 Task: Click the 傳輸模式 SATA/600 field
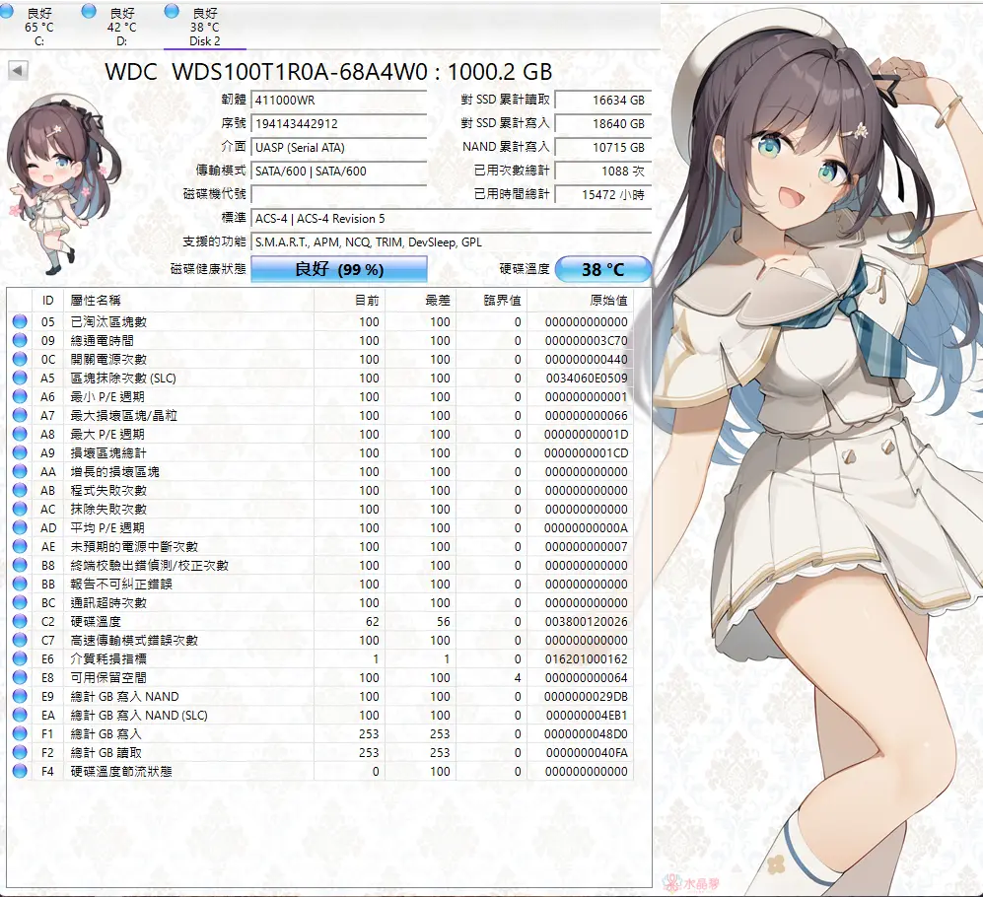pos(338,172)
